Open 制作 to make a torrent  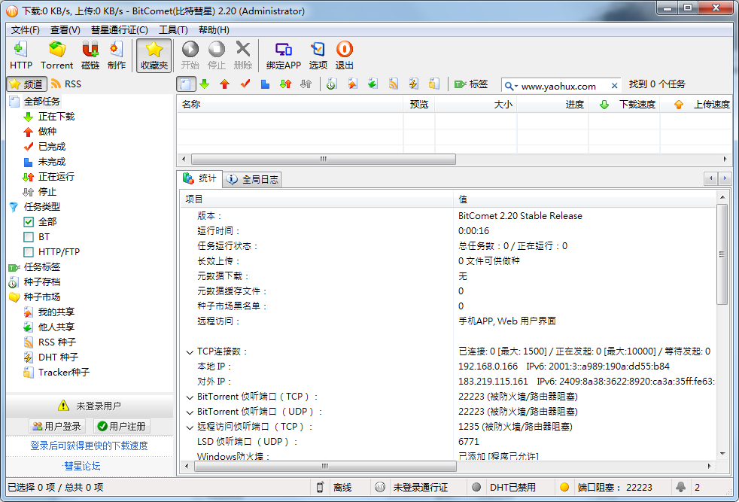(116, 55)
